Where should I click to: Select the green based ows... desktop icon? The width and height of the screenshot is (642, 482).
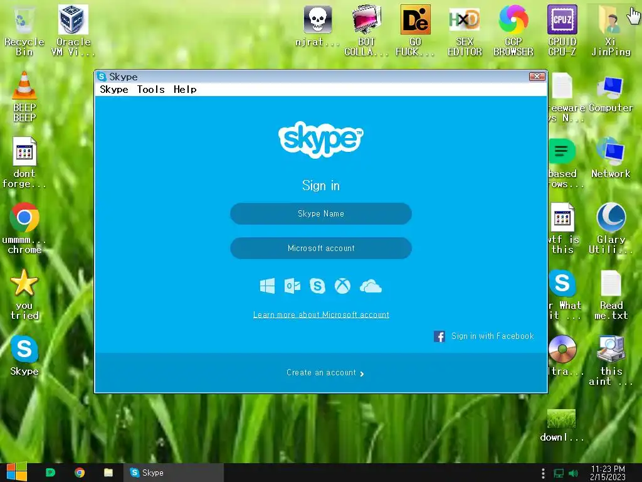(564, 163)
